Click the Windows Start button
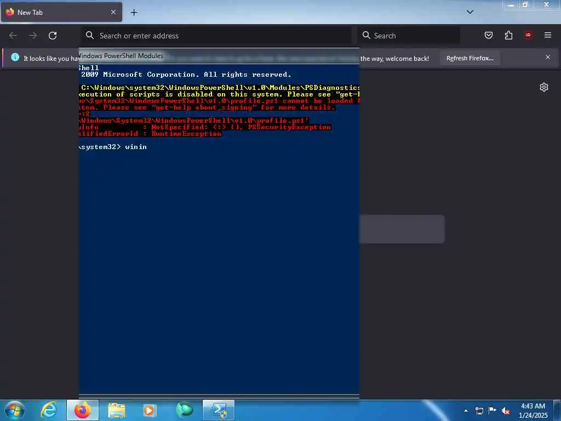561x421 pixels. coord(15,410)
